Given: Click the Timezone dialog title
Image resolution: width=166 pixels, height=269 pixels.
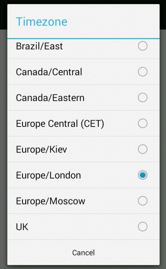Looking at the screenshot, I should click(x=41, y=22).
